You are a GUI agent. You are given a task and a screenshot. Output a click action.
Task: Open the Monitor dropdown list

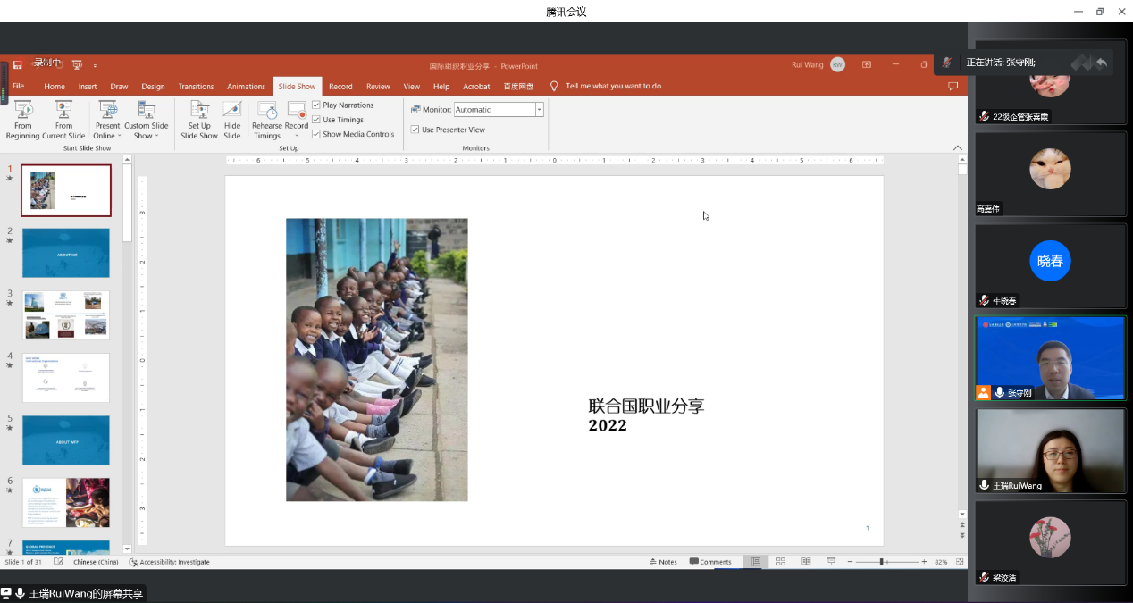(x=539, y=110)
